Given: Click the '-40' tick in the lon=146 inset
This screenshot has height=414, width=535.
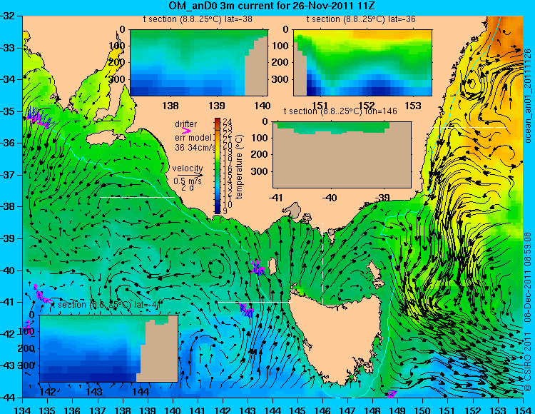Looking at the screenshot, I should coord(330,198).
